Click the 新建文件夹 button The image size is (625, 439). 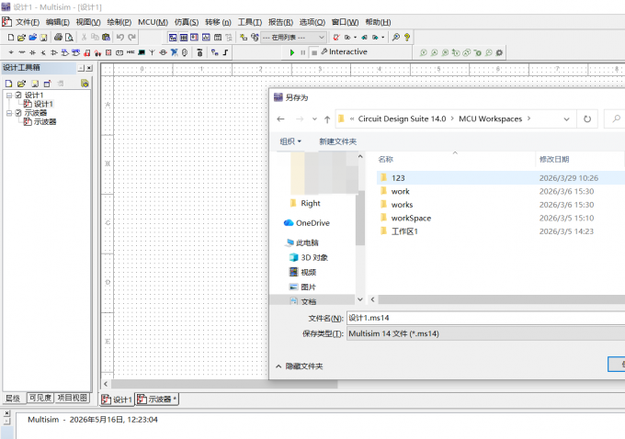point(337,141)
